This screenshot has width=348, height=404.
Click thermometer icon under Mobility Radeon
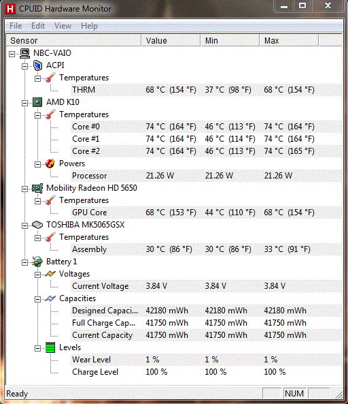[50, 200]
